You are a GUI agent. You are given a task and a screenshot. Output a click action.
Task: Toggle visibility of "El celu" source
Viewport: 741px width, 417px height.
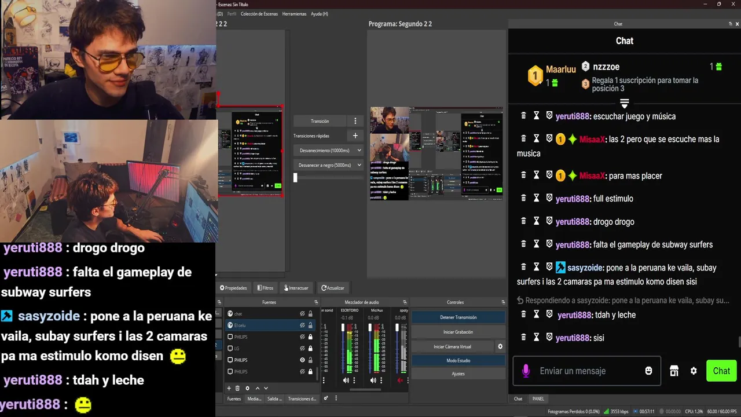[302, 325]
